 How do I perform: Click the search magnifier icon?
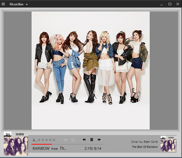pos(73,140)
